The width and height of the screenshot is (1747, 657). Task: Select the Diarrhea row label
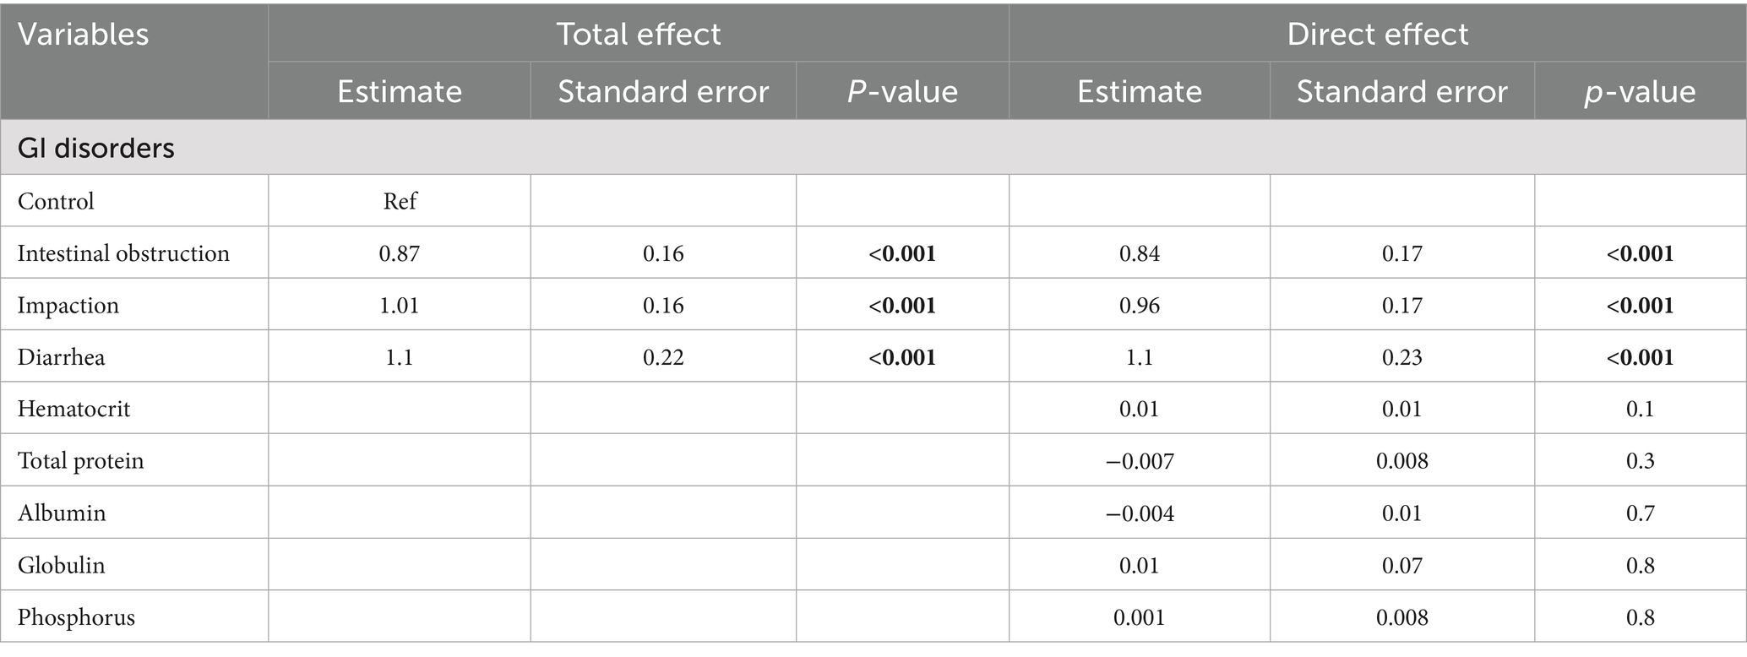[62, 357]
